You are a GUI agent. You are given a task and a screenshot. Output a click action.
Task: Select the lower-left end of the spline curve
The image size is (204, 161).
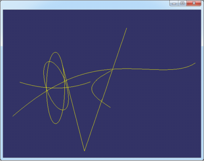(x=13, y=116)
